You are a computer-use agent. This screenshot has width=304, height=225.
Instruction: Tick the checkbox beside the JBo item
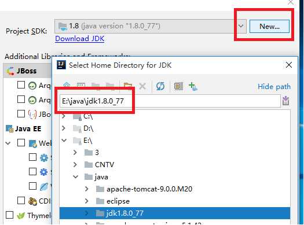[21, 114]
